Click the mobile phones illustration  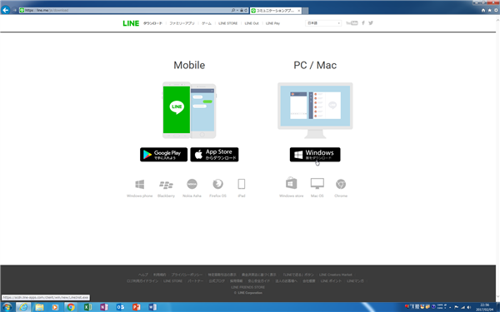189,110
